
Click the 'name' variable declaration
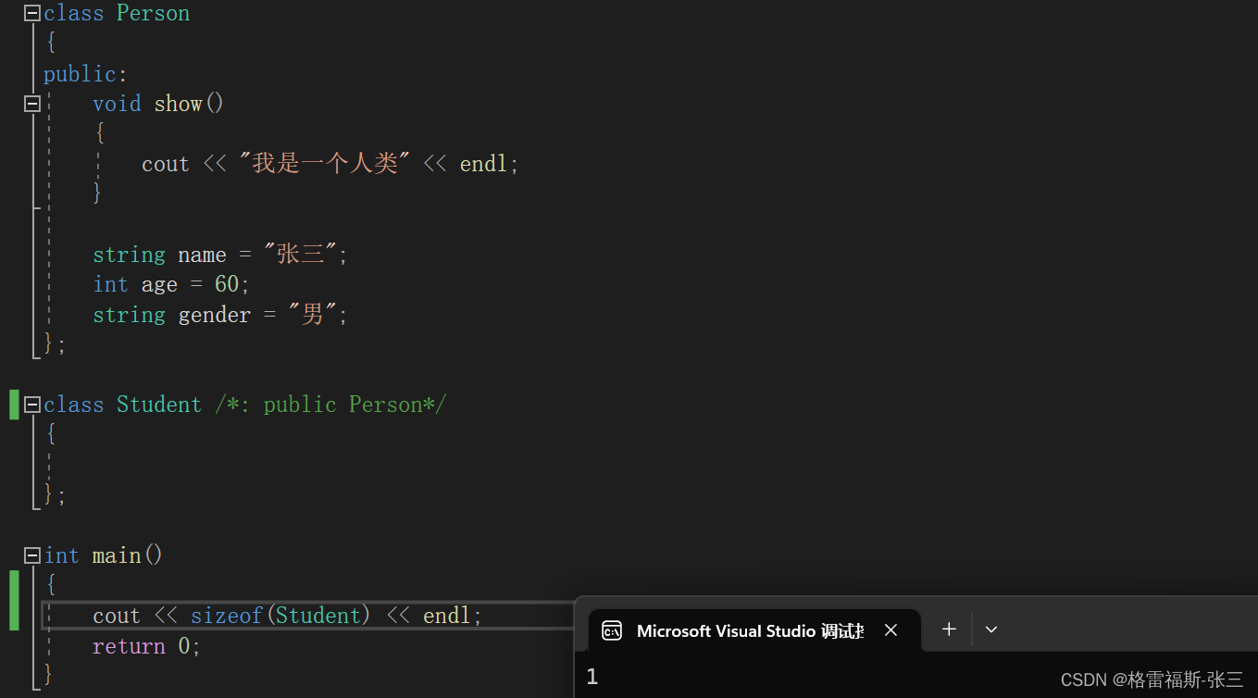pos(203,255)
